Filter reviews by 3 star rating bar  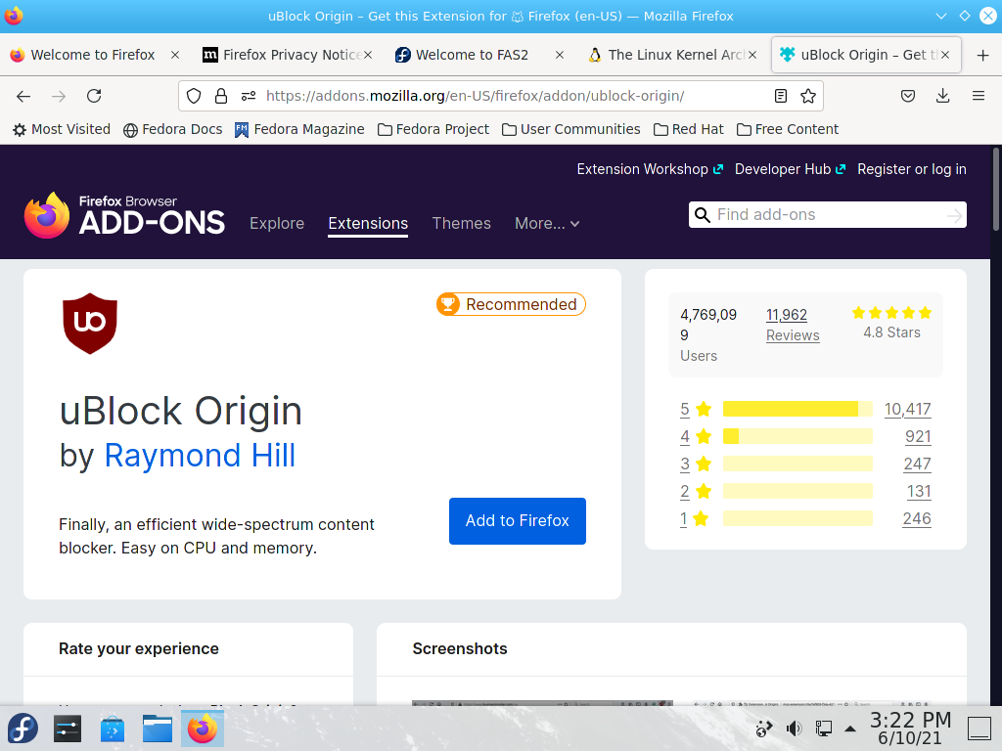point(797,464)
